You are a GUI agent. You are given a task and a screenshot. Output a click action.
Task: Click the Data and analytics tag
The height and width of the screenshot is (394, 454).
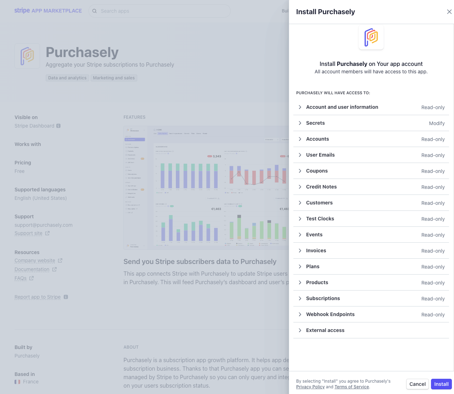[67, 78]
